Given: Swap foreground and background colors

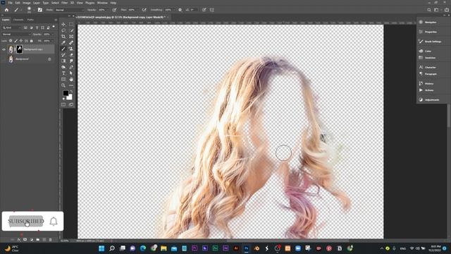Looking at the screenshot, I should [71, 92].
